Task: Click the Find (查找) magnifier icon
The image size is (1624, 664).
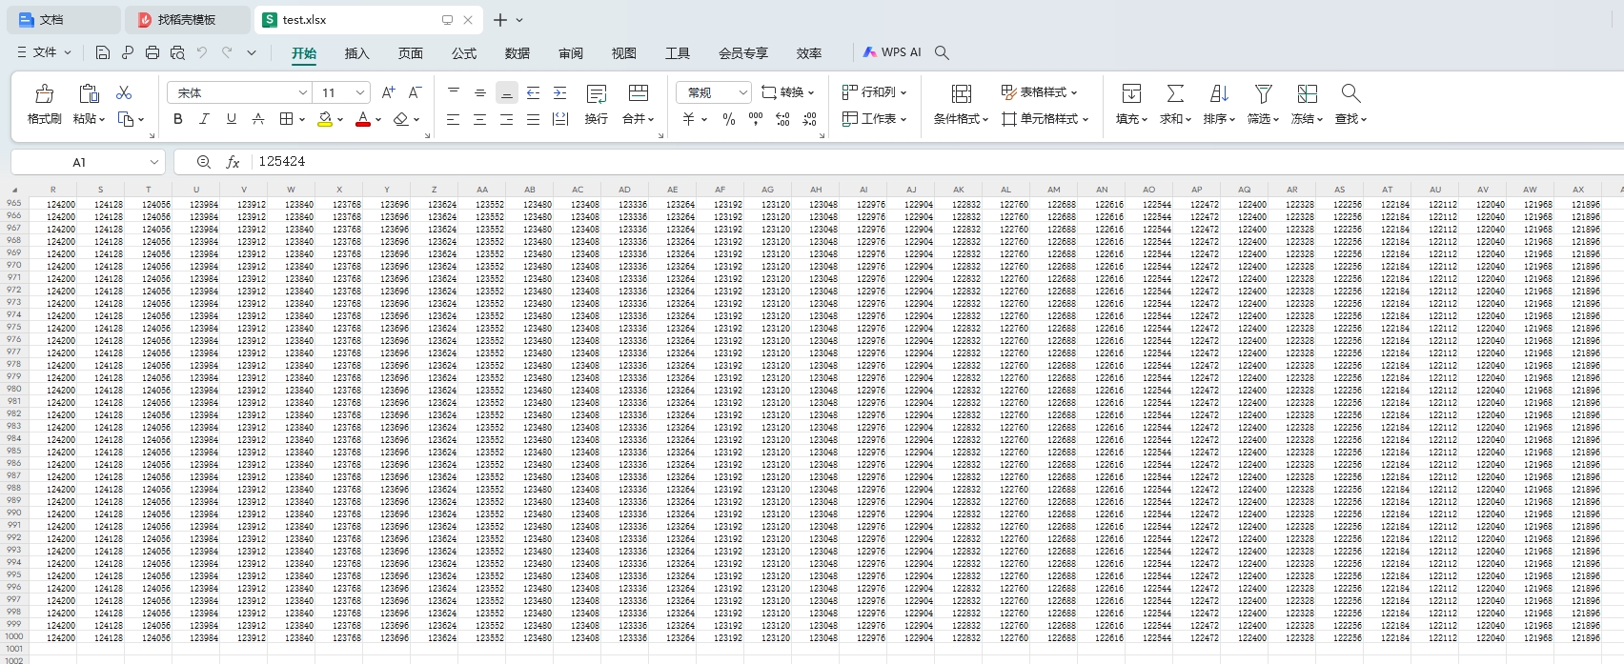Action: (1350, 93)
